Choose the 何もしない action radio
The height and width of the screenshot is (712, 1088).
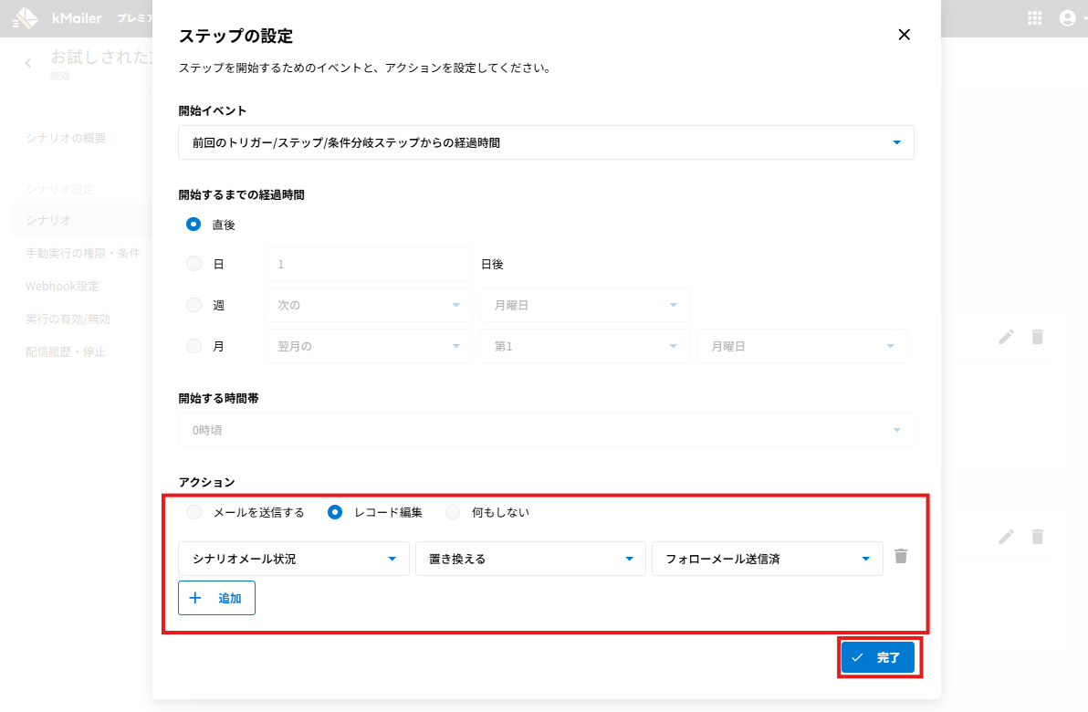[453, 512]
